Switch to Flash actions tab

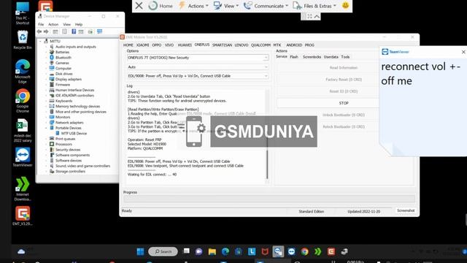click(x=294, y=57)
